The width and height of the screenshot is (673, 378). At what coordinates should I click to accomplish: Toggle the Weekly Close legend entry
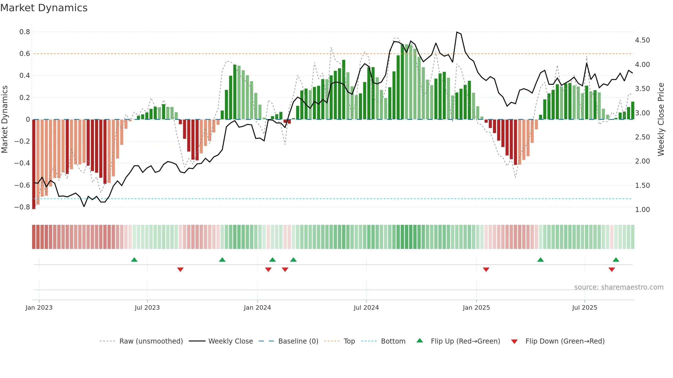221,341
